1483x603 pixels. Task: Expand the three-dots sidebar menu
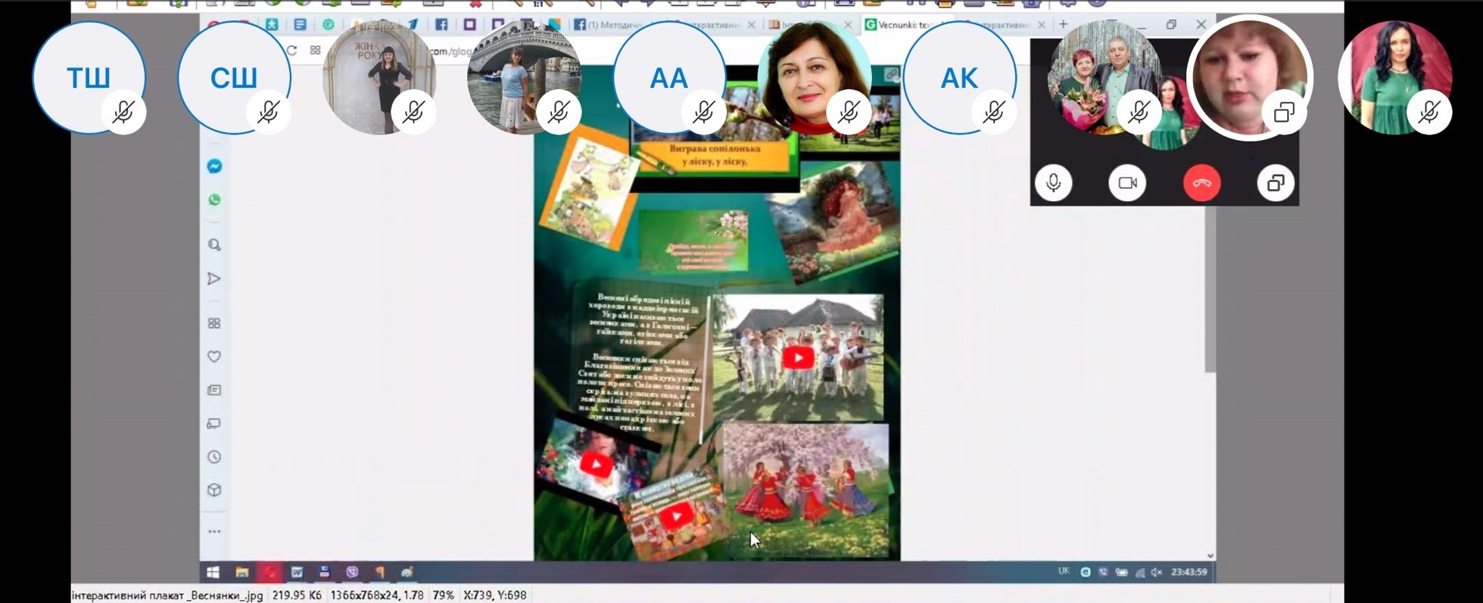(214, 531)
